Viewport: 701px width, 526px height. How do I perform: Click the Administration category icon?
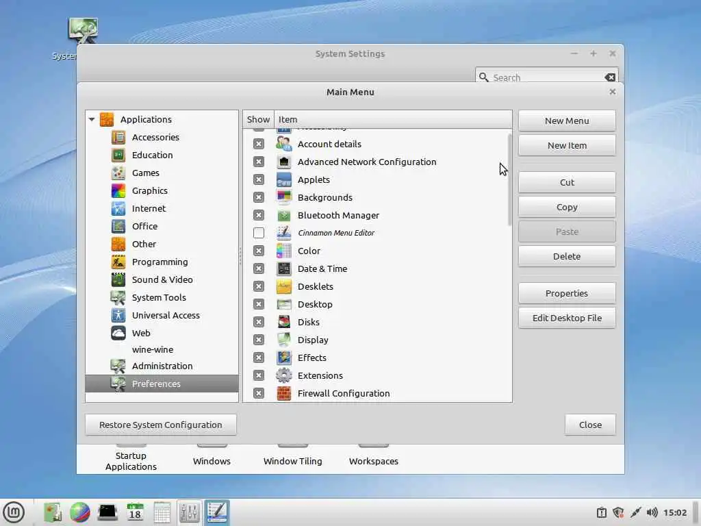pos(118,366)
